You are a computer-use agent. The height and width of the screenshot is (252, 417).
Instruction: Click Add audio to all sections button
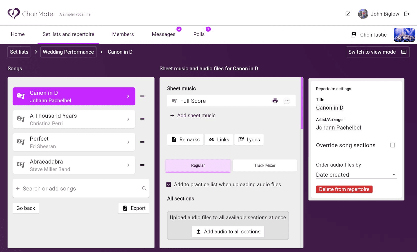[228, 232]
